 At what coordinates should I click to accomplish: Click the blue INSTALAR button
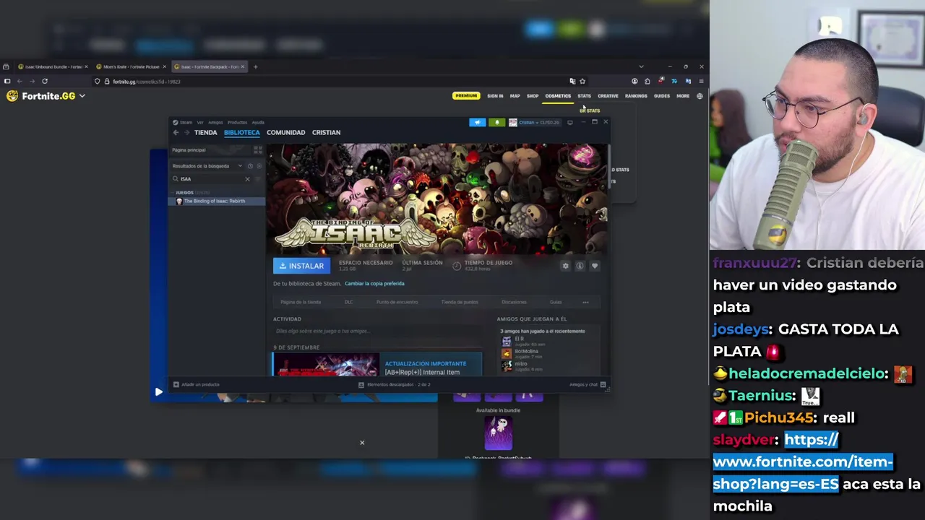301,266
